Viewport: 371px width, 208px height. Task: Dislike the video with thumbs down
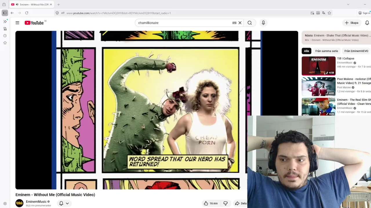click(225, 203)
